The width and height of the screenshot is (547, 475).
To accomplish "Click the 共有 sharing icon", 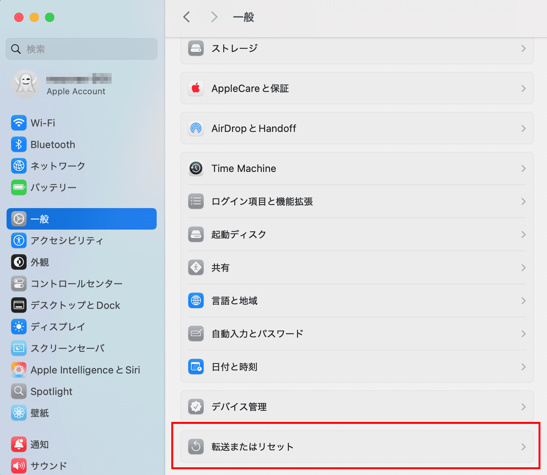I will coord(196,268).
